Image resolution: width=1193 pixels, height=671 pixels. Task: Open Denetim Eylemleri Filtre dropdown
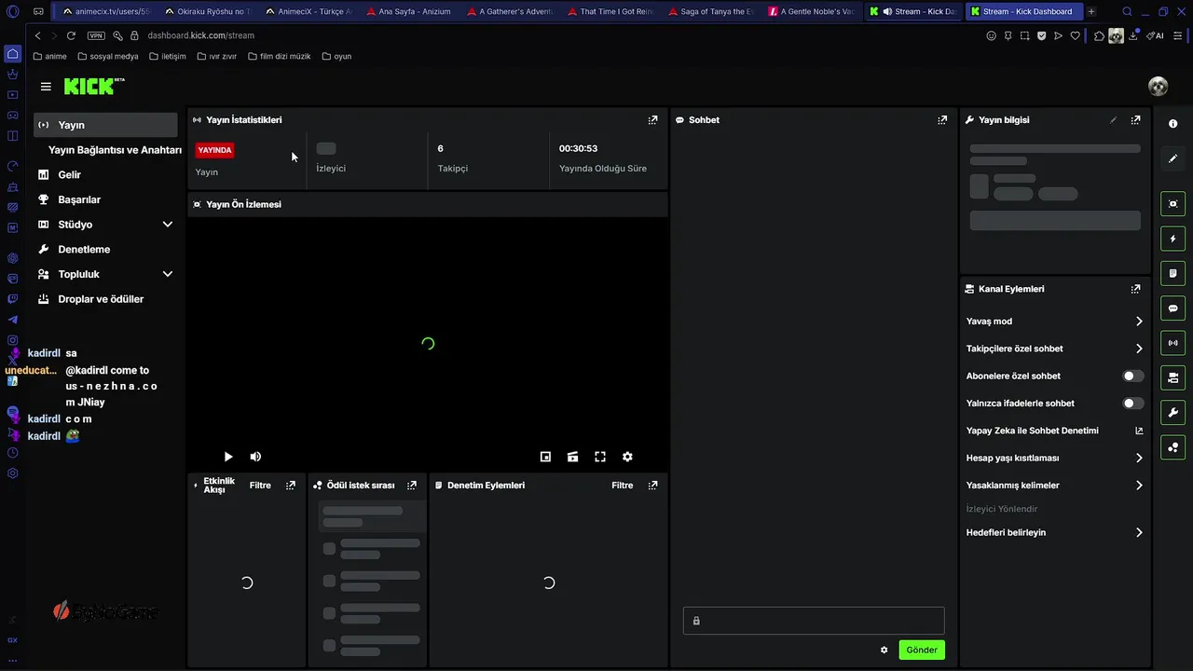(x=622, y=486)
